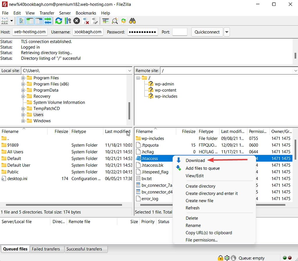298x261 pixels.
Task: Toggle transfer queue display
Action: [x=48, y=21]
